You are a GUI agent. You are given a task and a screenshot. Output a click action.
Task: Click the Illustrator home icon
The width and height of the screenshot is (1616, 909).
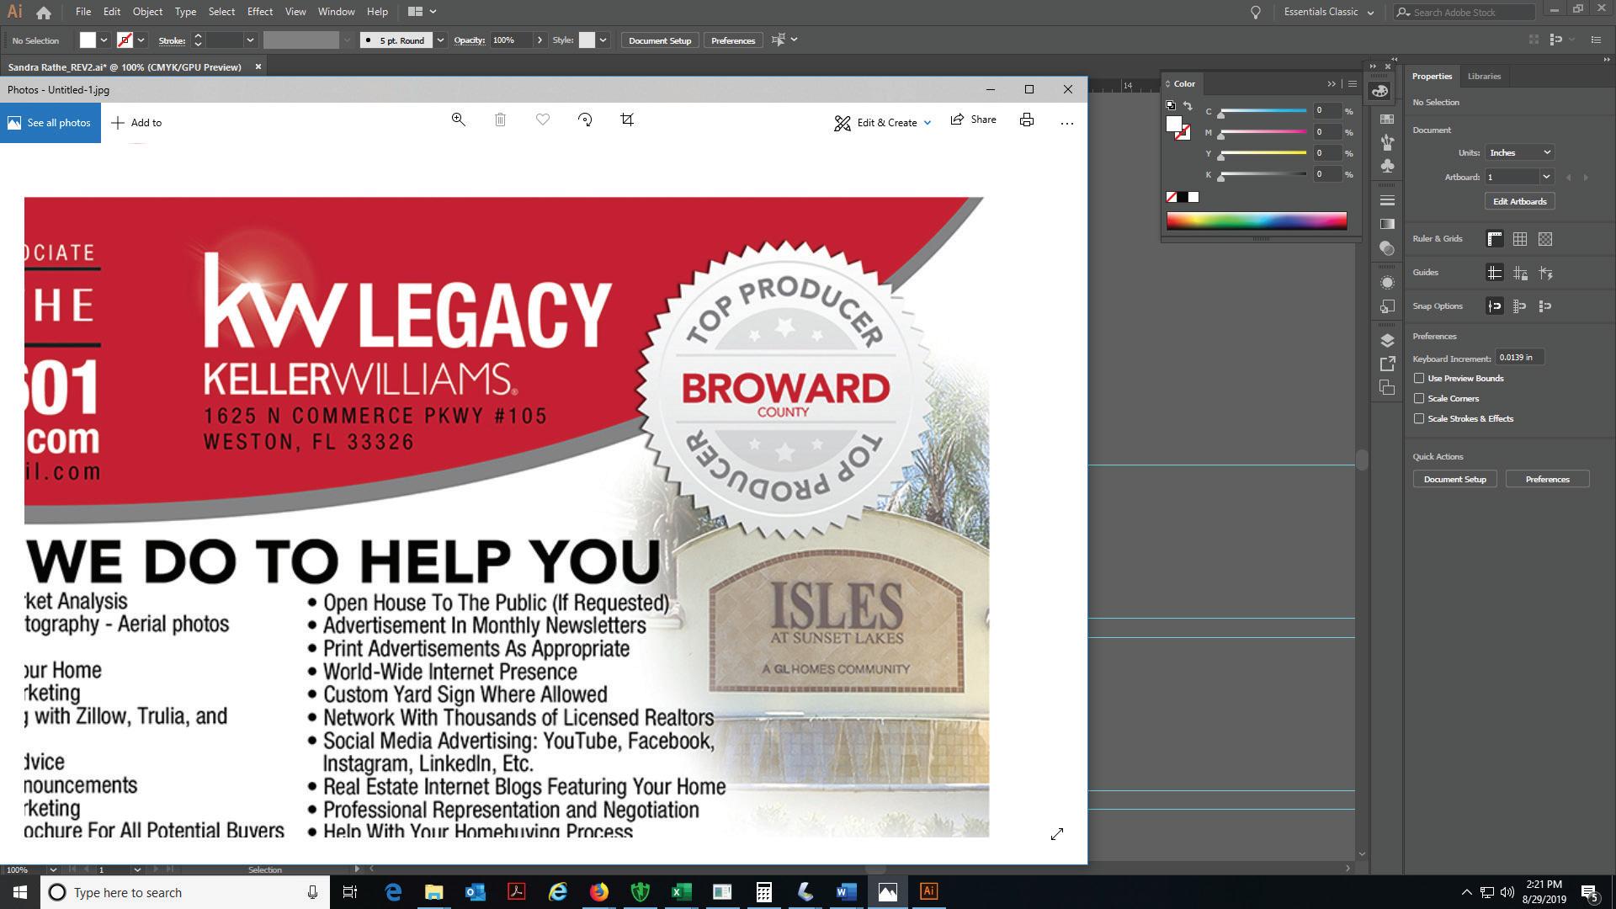click(44, 12)
